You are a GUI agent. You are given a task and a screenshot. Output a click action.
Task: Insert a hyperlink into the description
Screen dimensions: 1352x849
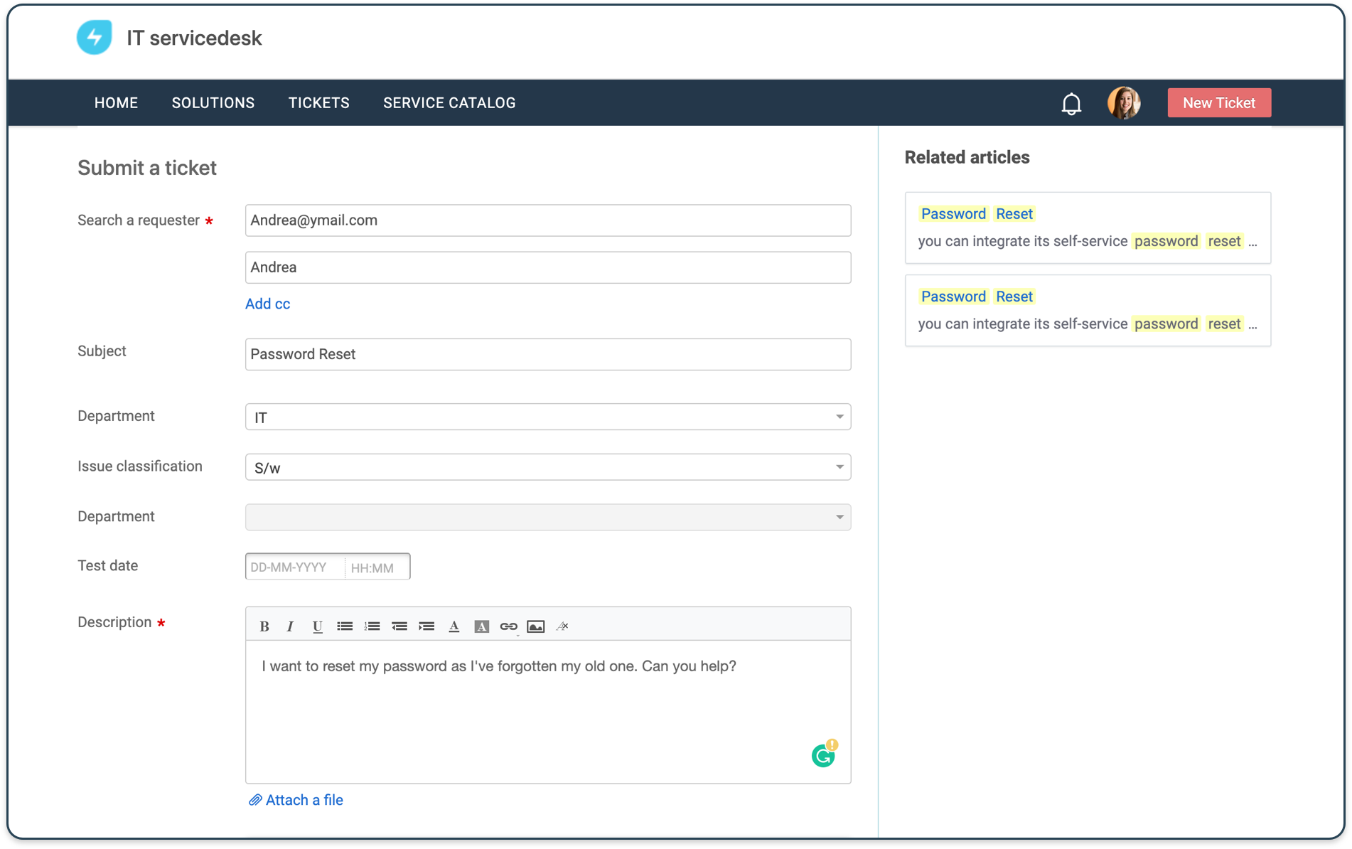508,626
